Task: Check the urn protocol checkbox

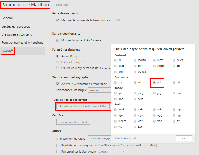Action: [x=115, y=72]
